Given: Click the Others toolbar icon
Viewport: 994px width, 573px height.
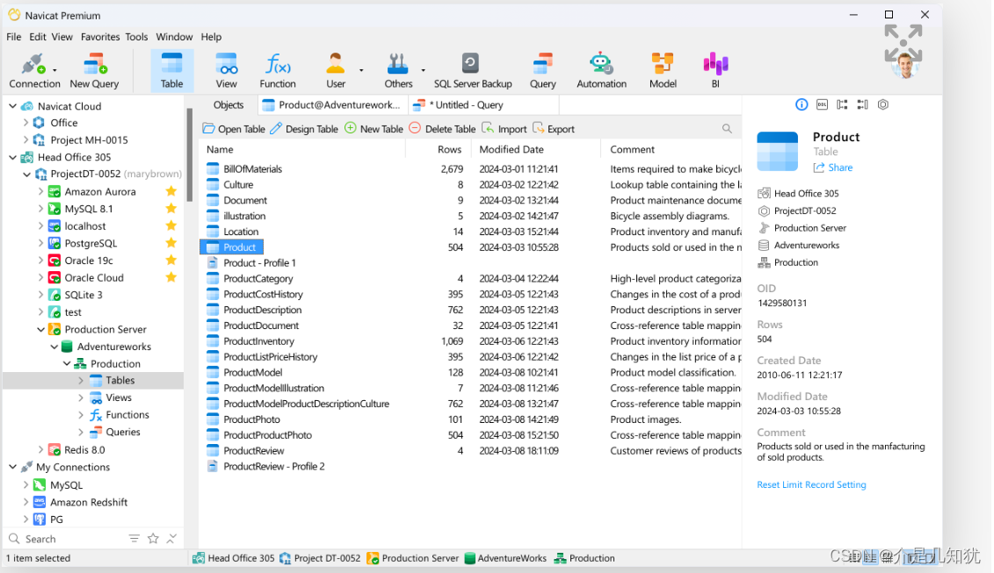Looking at the screenshot, I should [x=398, y=70].
